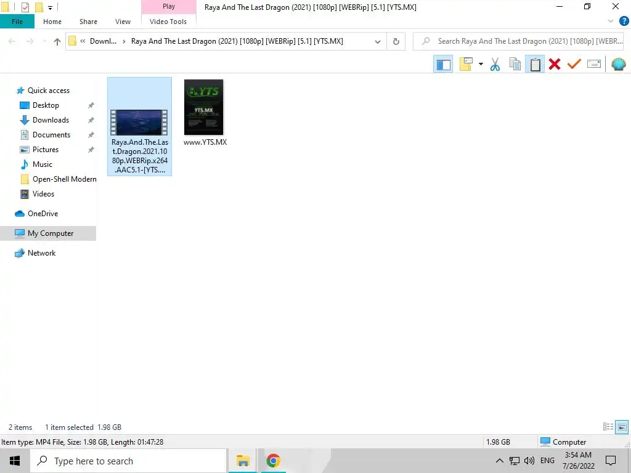Go up one folder level arrow
The height and width of the screenshot is (473, 631).
pos(57,41)
